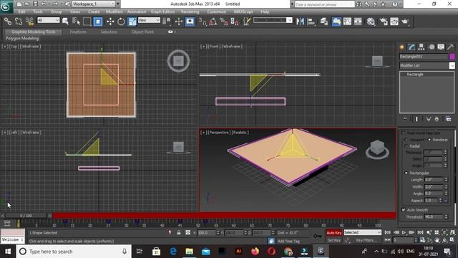The image size is (458, 258).
Task: Open the Rendering menu
Action: point(190,11)
